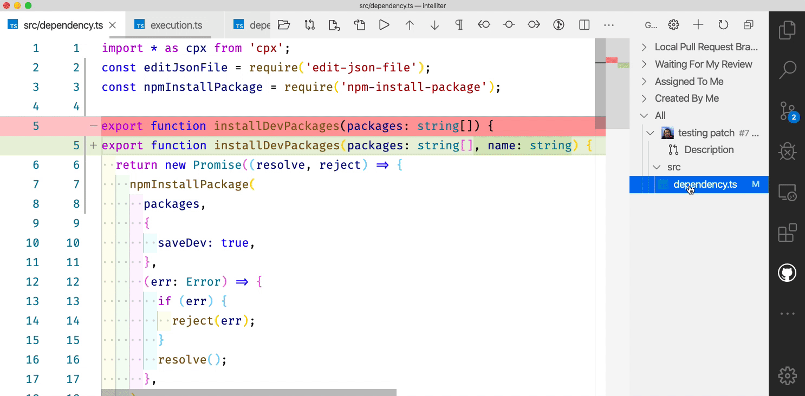This screenshot has width=805, height=396.
Task: Open the pull request Description item
Action: [699, 150]
